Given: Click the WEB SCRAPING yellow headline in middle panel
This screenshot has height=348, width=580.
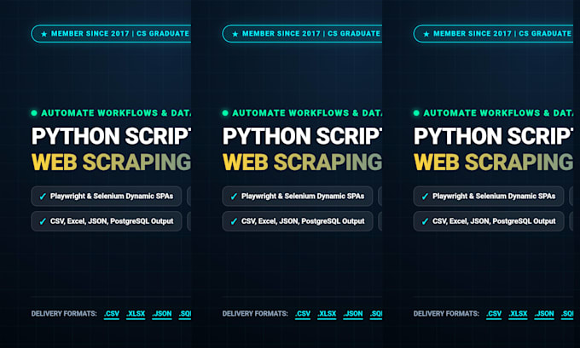Looking at the screenshot, I should [x=303, y=163].
